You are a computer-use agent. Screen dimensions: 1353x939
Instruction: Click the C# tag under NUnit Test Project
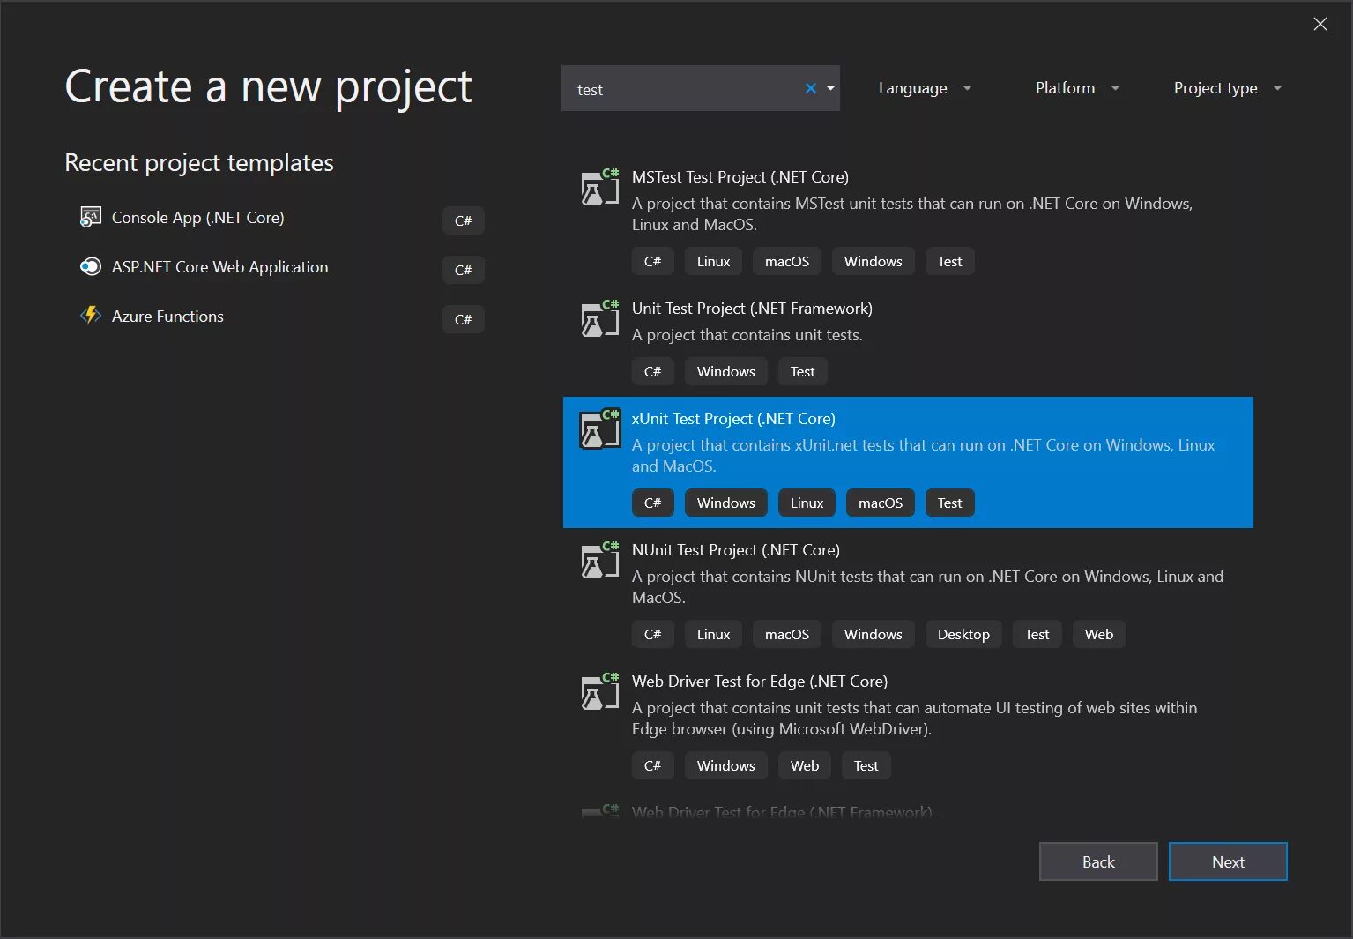coord(652,634)
